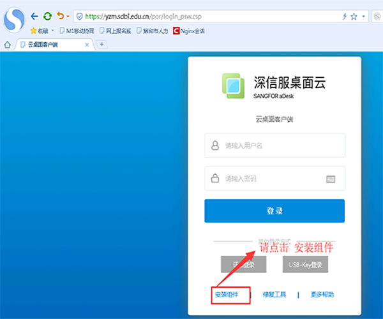Expand the address bar dropdown arrow
Image resolution: width=383 pixels, height=319 pixels.
pyautogui.click(x=363, y=15)
